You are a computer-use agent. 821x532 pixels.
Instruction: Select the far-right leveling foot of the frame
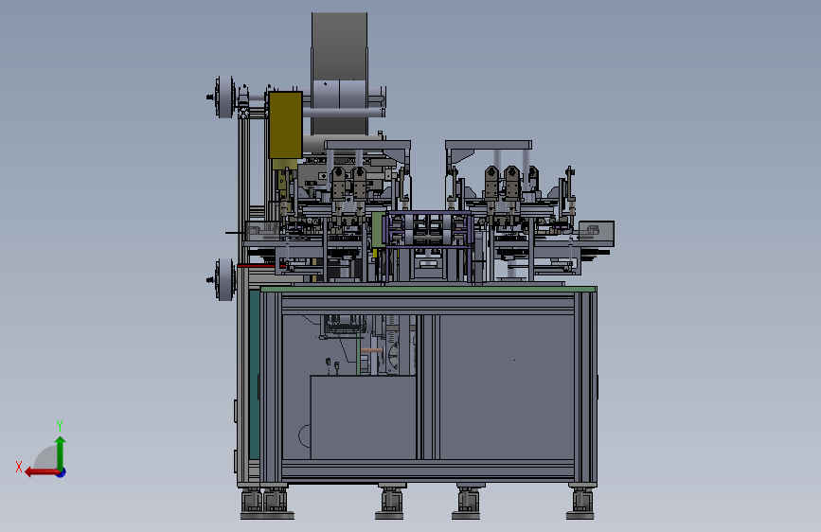coord(580,503)
